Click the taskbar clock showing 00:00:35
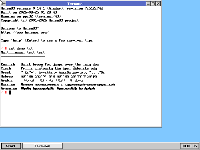 (x=189, y=146)
